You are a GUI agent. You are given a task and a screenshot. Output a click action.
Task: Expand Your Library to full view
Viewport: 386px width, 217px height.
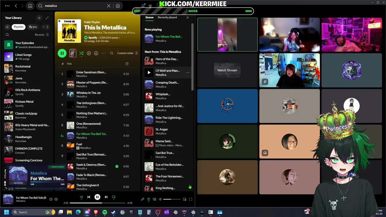click(x=47, y=18)
